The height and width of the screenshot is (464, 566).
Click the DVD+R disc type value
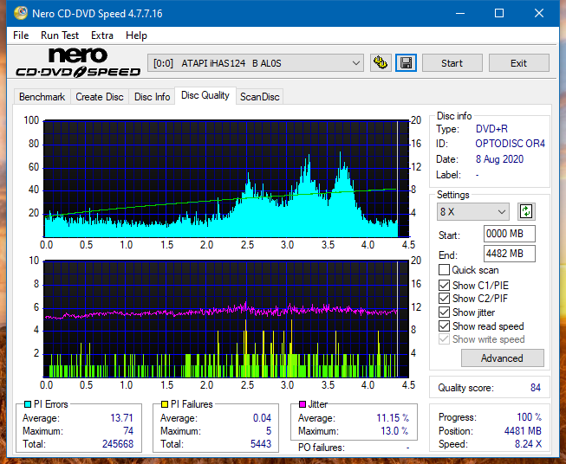491,129
